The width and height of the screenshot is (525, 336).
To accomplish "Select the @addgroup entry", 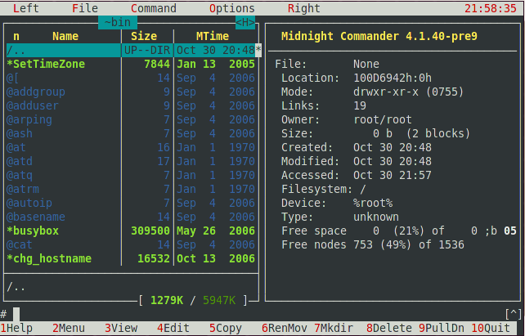I will pos(132,92).
